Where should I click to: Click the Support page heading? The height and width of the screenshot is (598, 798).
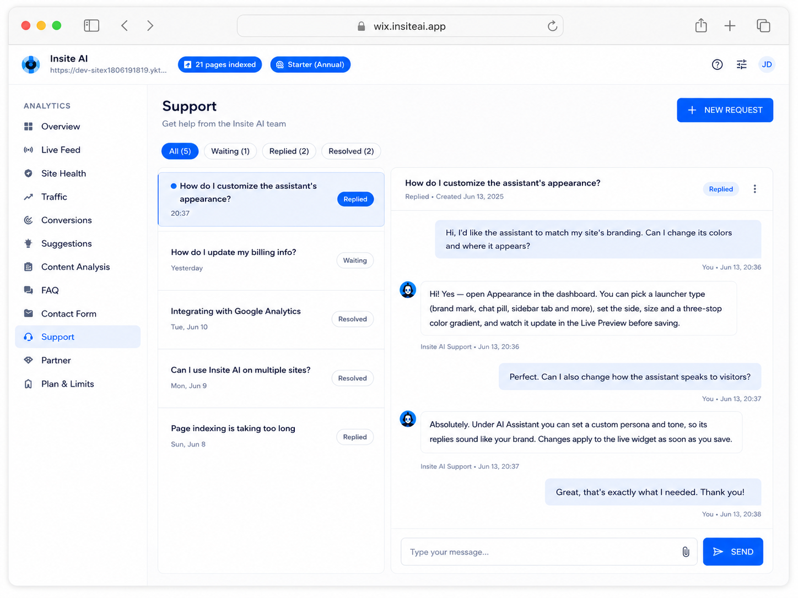tap(189, 106)
